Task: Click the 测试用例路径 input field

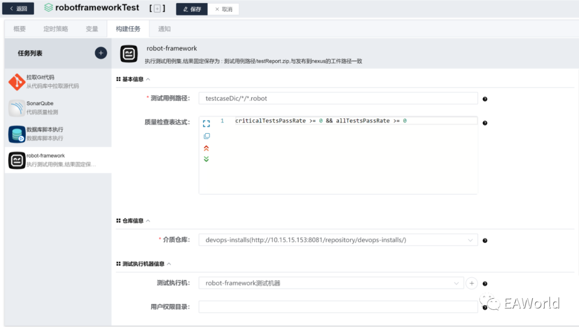Action: [x=338, y=98]
